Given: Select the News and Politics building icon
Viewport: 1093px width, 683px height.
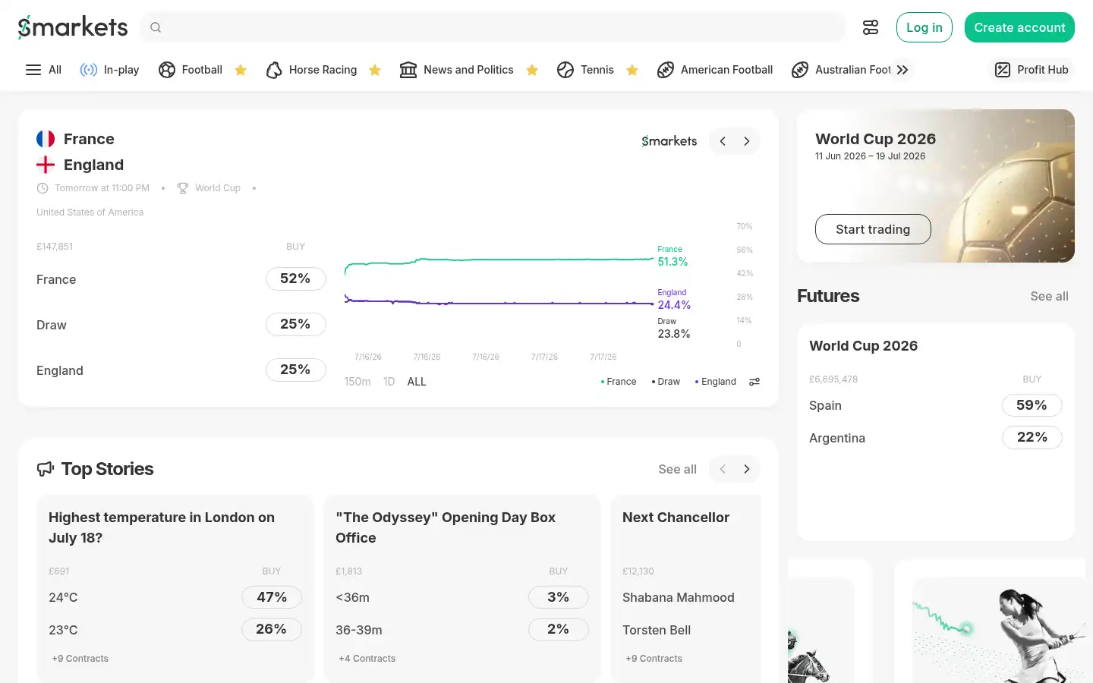Looking at the screenshot, I should point(408,70).
